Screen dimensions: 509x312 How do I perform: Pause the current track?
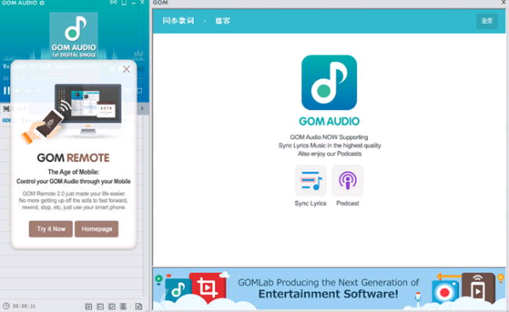tap(7, 91)
